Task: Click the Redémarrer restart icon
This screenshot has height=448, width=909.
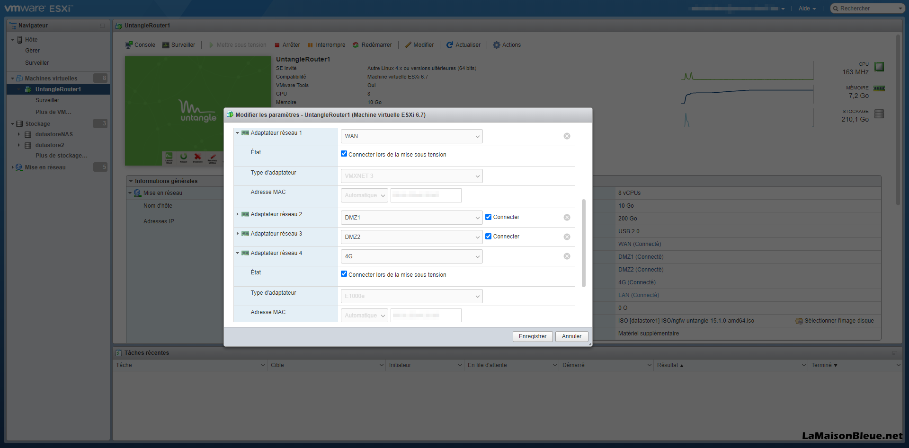Action: (356, 45)
